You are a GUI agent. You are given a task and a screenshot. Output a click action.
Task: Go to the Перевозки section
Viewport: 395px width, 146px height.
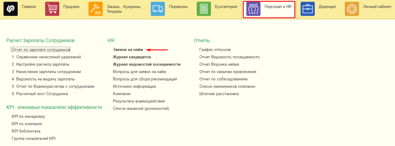178,7
